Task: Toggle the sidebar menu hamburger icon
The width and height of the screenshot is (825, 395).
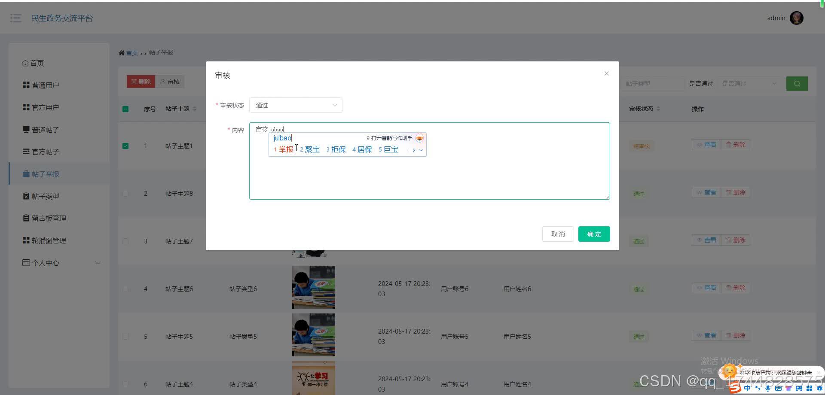Action: coord(16,18)
